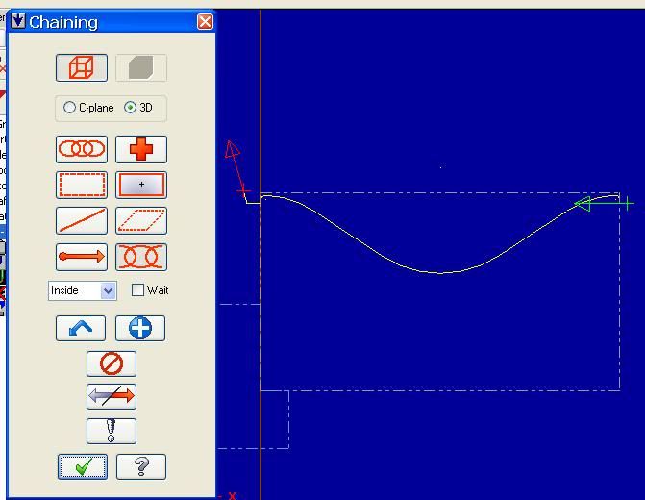
Task: Close the Chaining dialog
Action: pos(205,21)
